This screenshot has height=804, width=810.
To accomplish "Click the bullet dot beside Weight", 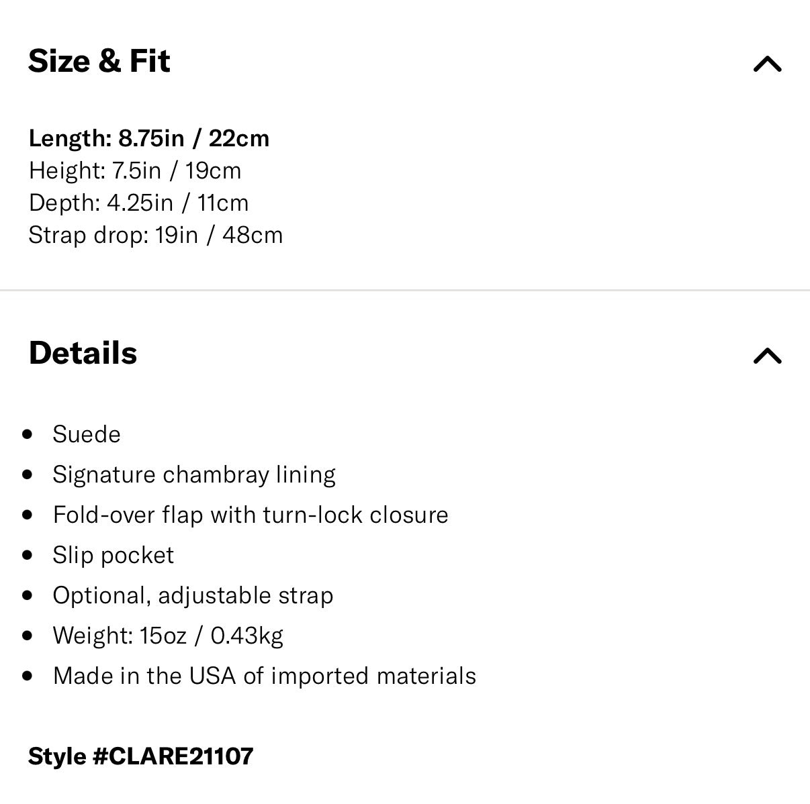I will 27,635.
